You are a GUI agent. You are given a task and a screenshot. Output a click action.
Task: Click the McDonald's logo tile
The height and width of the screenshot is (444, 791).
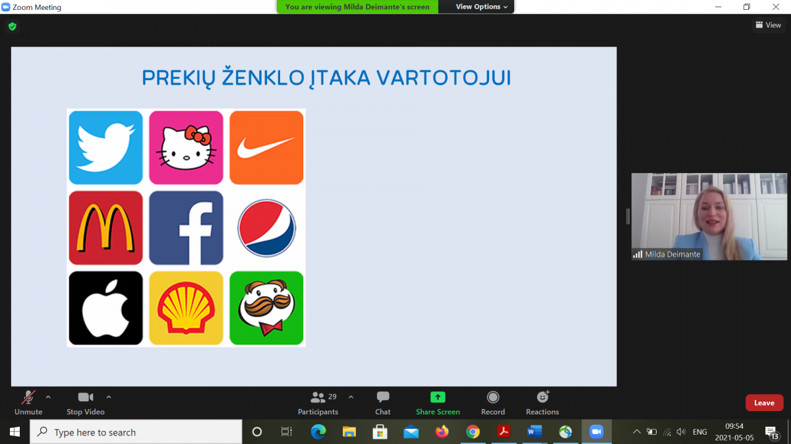click(x=105, y=228)
